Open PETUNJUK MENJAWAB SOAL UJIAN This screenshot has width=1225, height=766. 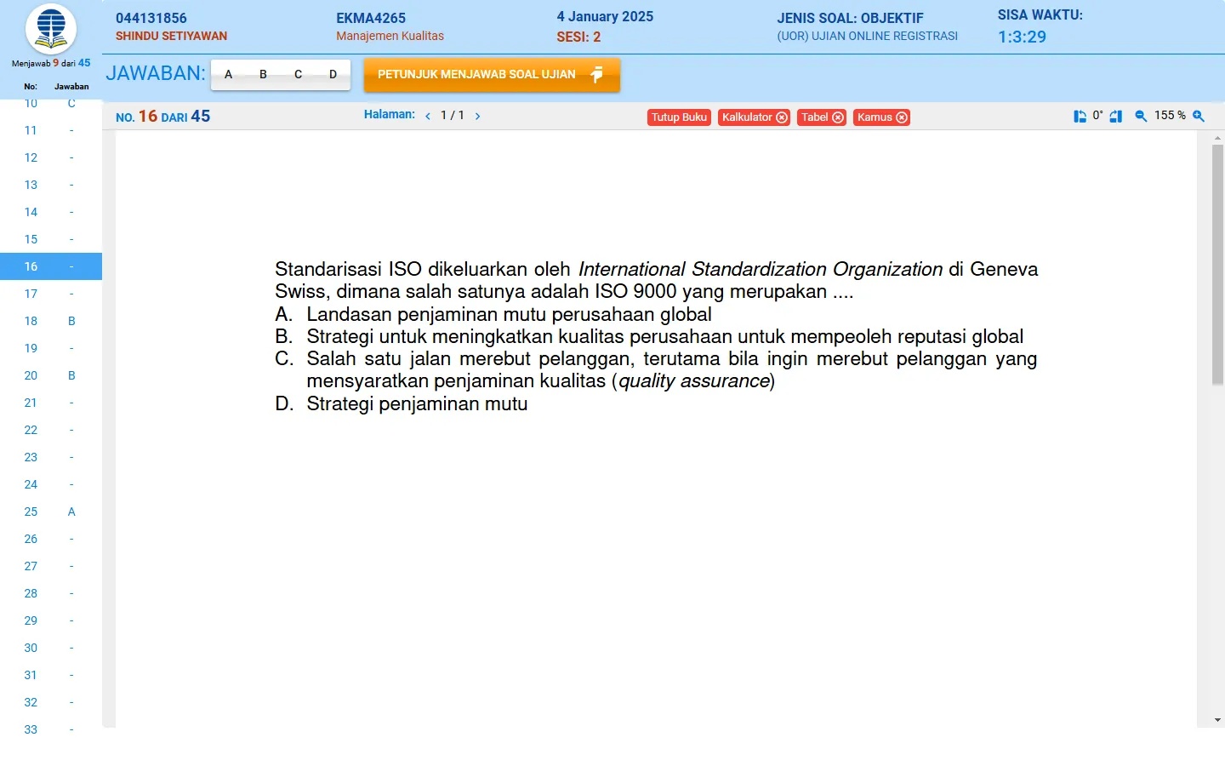click(492, 75)
